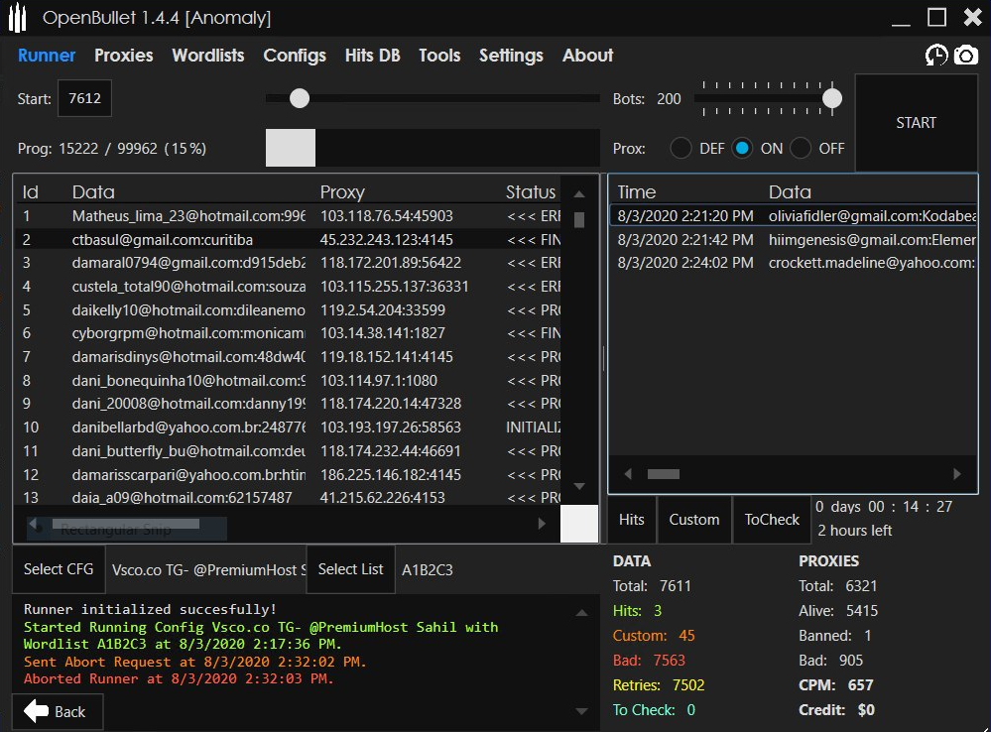Click the 'Retries: 7502' statistic
The height and width of the screenshot is (732, 991).
coord(659,685)
